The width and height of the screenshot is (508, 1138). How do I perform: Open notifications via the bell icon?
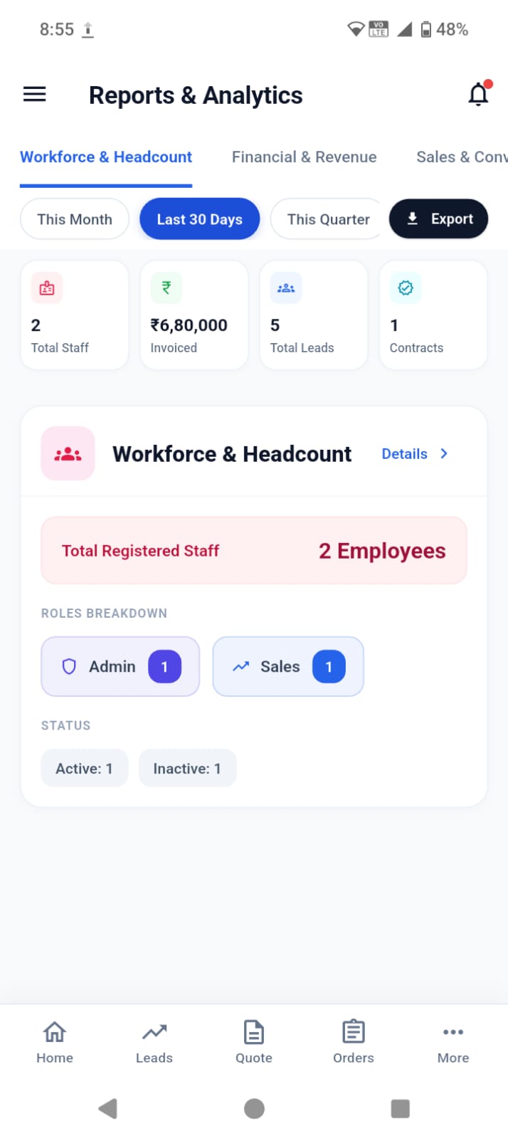[x=479, y=94]
